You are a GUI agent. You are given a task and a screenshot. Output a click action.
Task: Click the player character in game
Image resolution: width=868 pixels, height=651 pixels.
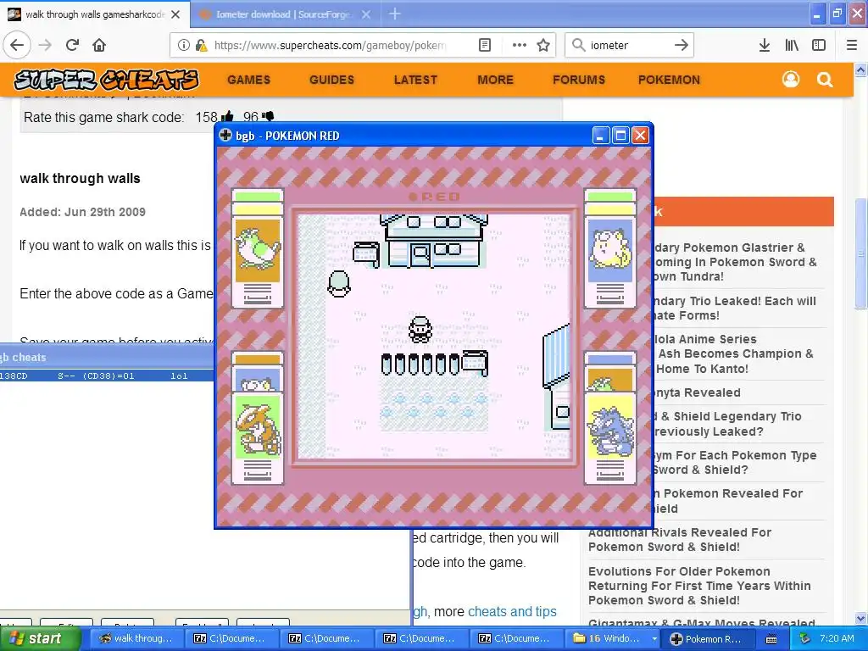(x=420, y=330)
